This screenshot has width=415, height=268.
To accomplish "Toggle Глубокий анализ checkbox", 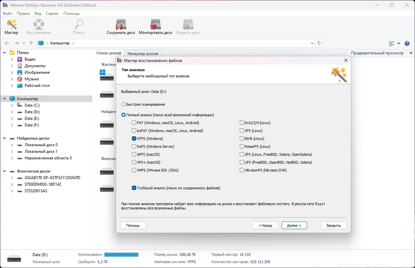I will pos(134,188).
